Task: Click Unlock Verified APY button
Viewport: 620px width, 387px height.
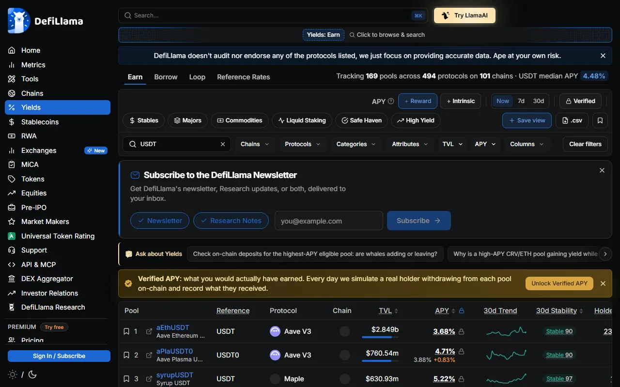Action: pos(559,283)
